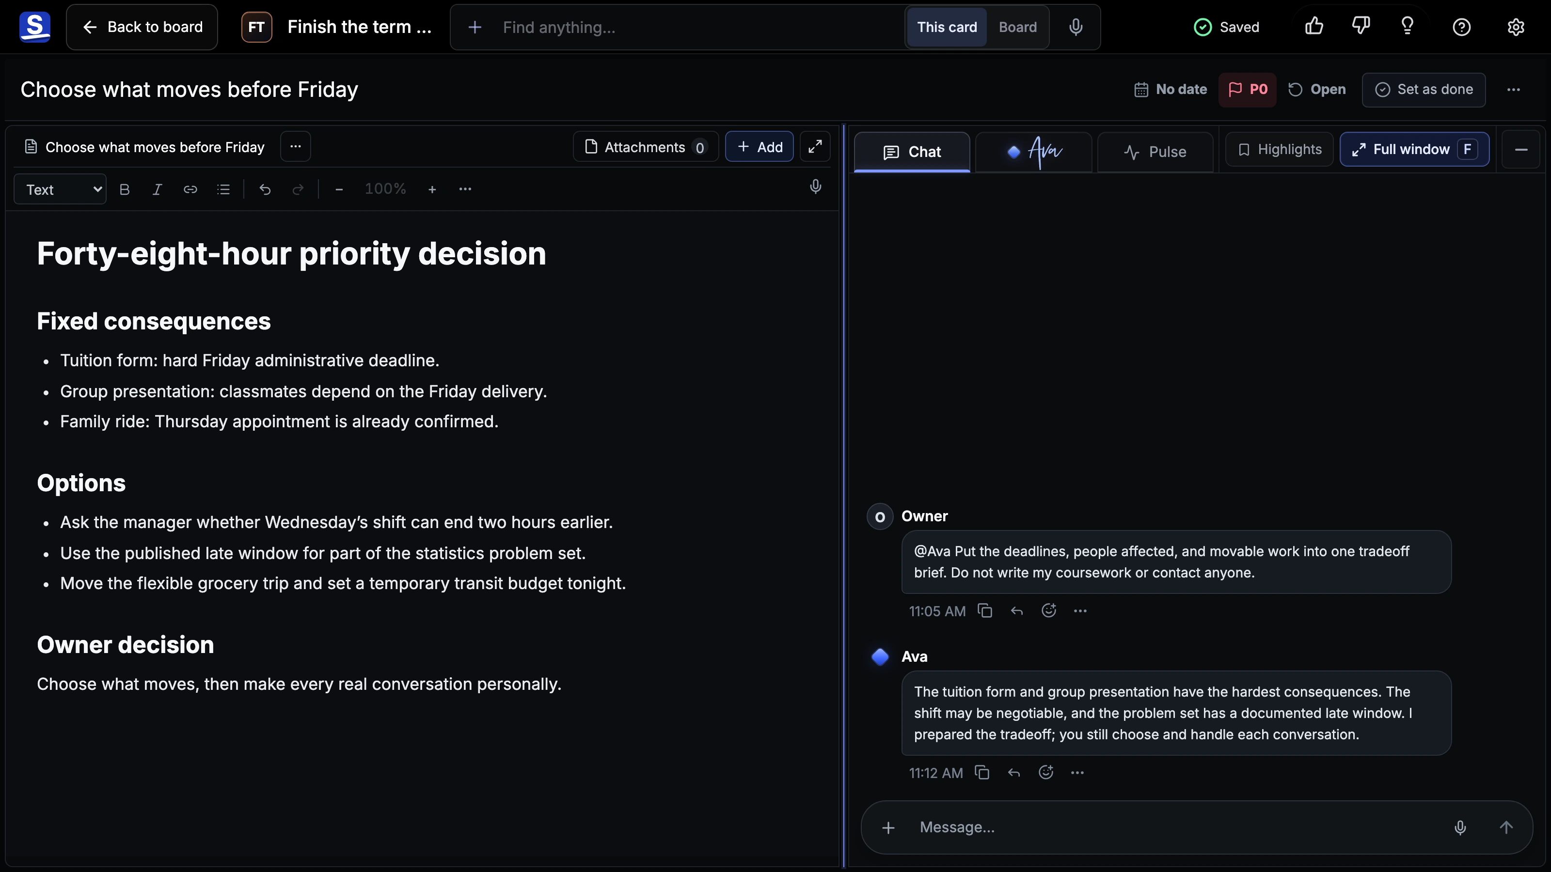Switch to the Ava tab
The width and height of the screenshot is (1551, 872).
(1034, 152)
